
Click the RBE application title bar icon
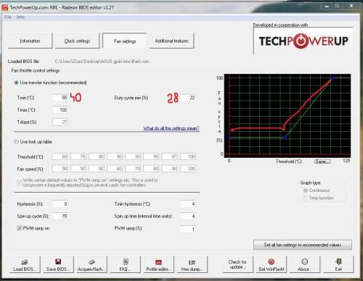tap(5, 7)
